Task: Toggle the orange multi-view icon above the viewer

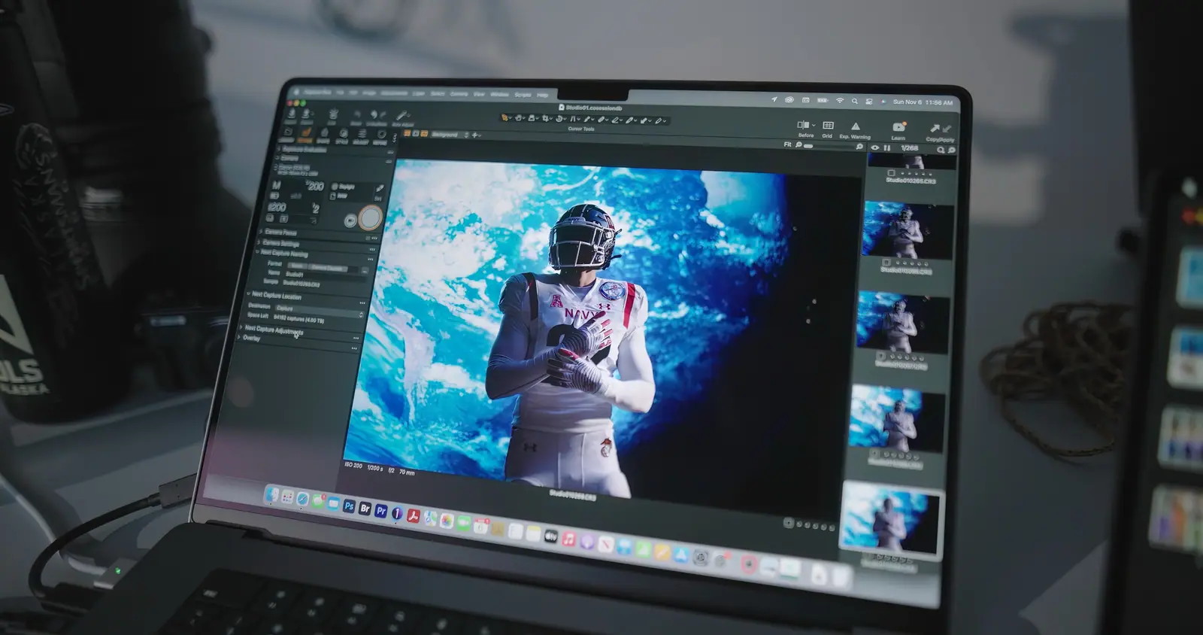Action: 407,133
